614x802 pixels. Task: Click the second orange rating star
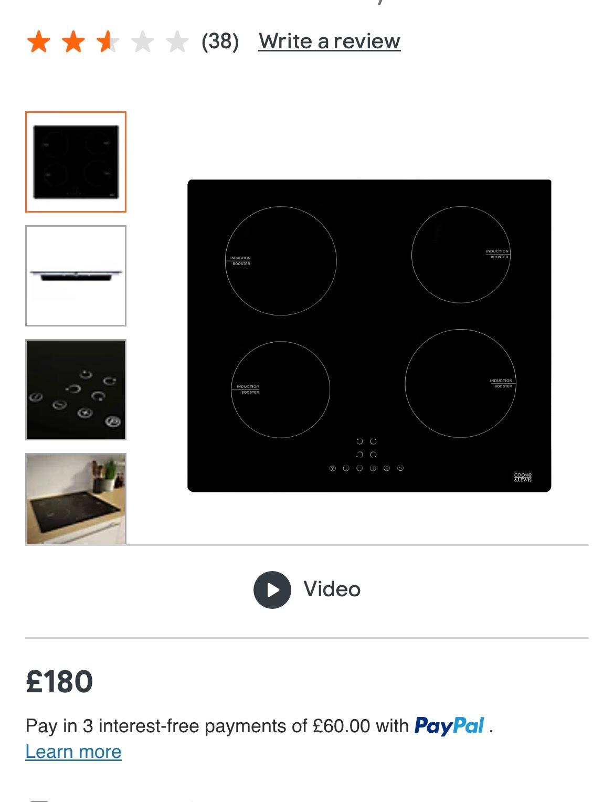pyautogui.click(x=73, y=41)
